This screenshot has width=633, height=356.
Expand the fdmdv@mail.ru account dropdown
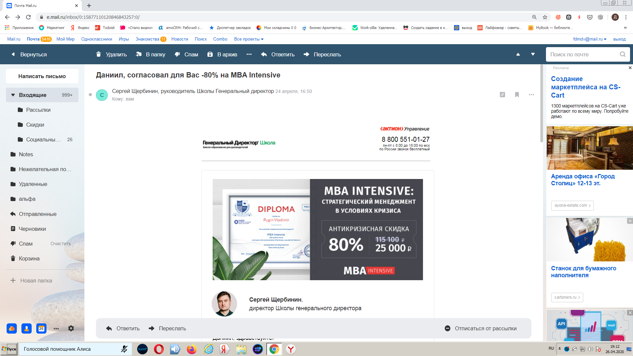point(590,39)
